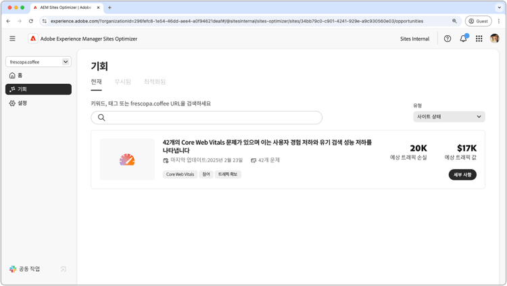507x286 pixels.
Task: Click the Sites Internal organization label
Action: (x=414, y=39)
